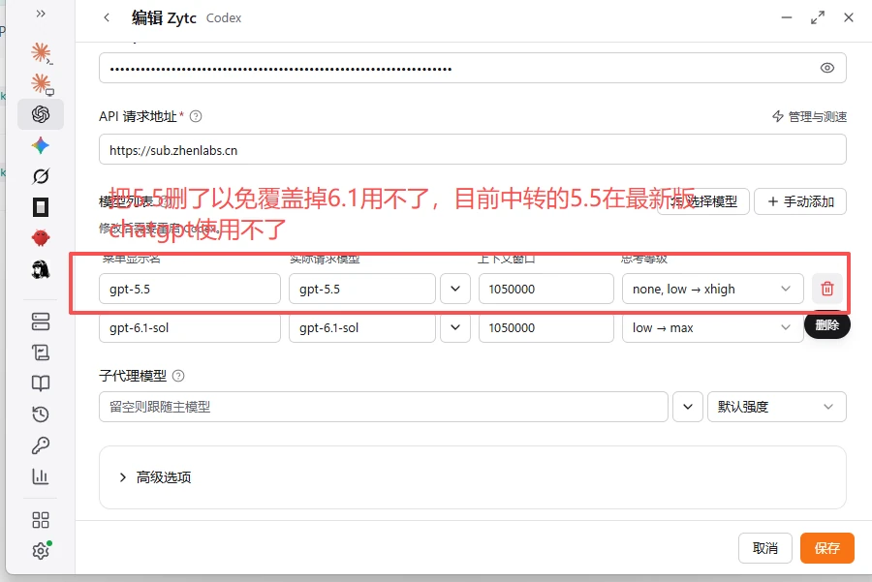Screen dimensions: 872x582
Task: Open the bar chart usage icon
Action: [x=41, y=476]
